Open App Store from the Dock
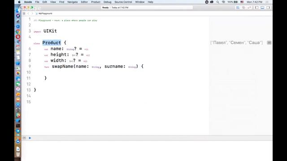 point(18,105)
